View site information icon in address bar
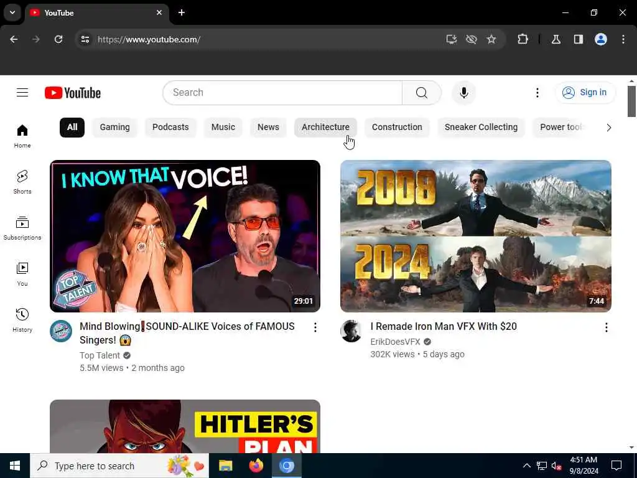This screenshot has height=478, width=637. (85, 39)
